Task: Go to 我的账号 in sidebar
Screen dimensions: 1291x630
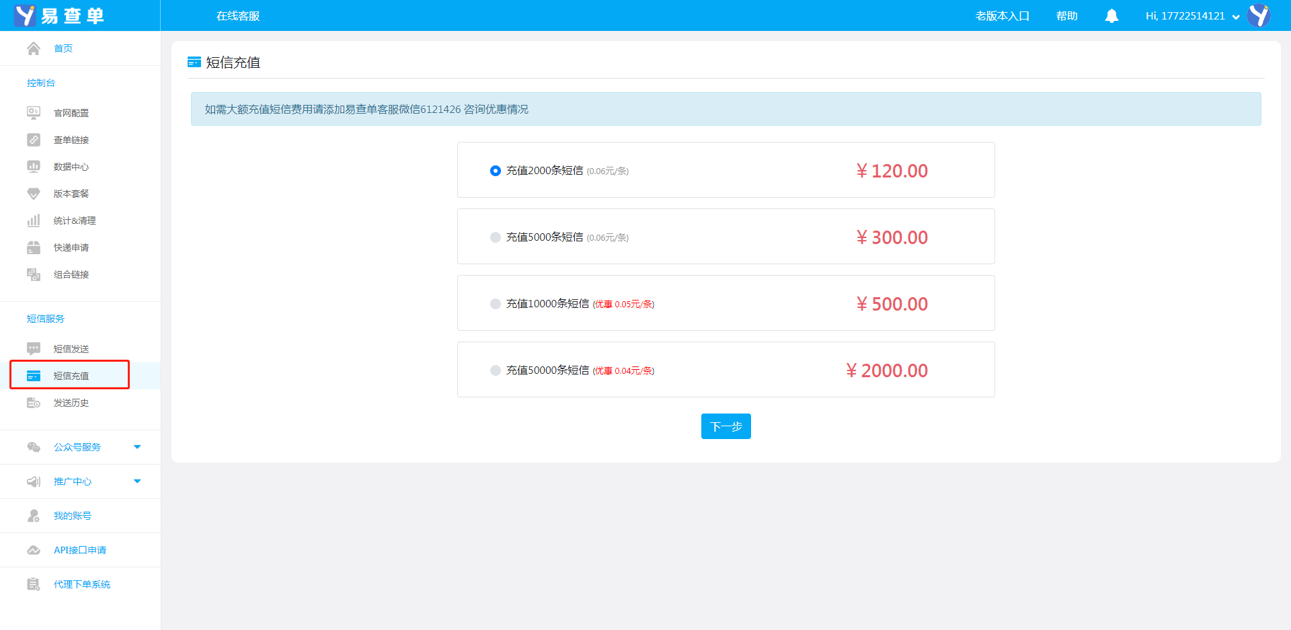Action: (x=73, y=516)
